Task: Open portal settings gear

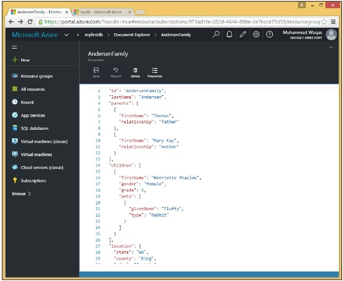Action: (256, 34)
